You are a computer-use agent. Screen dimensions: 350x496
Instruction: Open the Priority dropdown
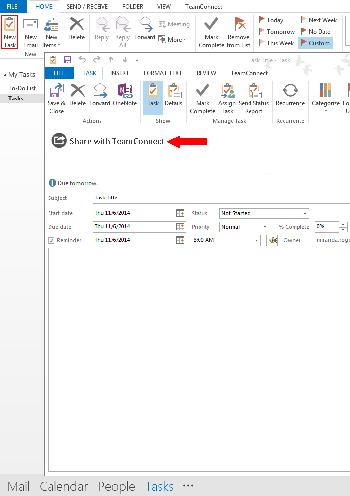[x=265, y=227]
